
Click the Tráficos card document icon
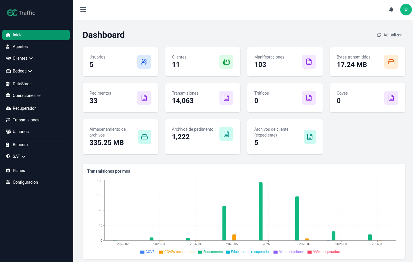(x=309, y=98)
